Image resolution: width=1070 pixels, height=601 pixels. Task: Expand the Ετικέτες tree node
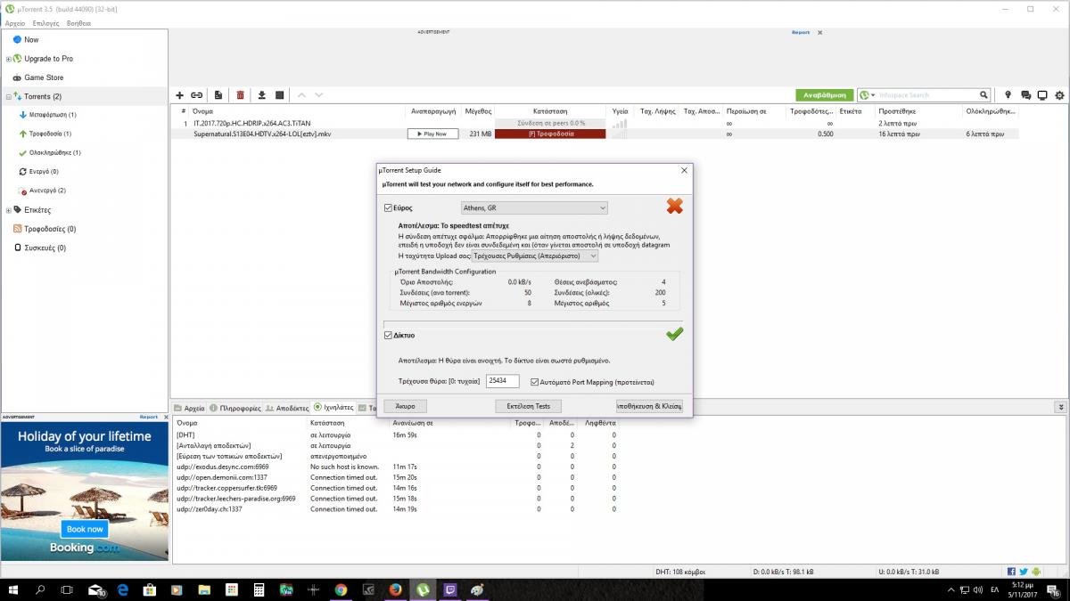[8, 210]
